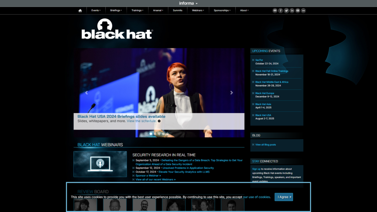377x212 pixels.
Task: Click the plus icon beside Sponsor a Webinar
Action: click(x=133, y=176)
